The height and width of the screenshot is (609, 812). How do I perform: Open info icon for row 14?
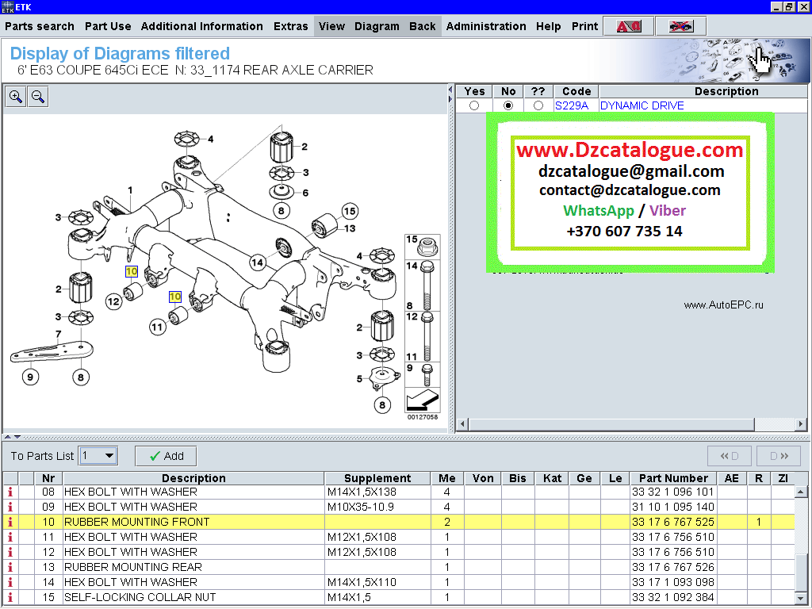10,582
